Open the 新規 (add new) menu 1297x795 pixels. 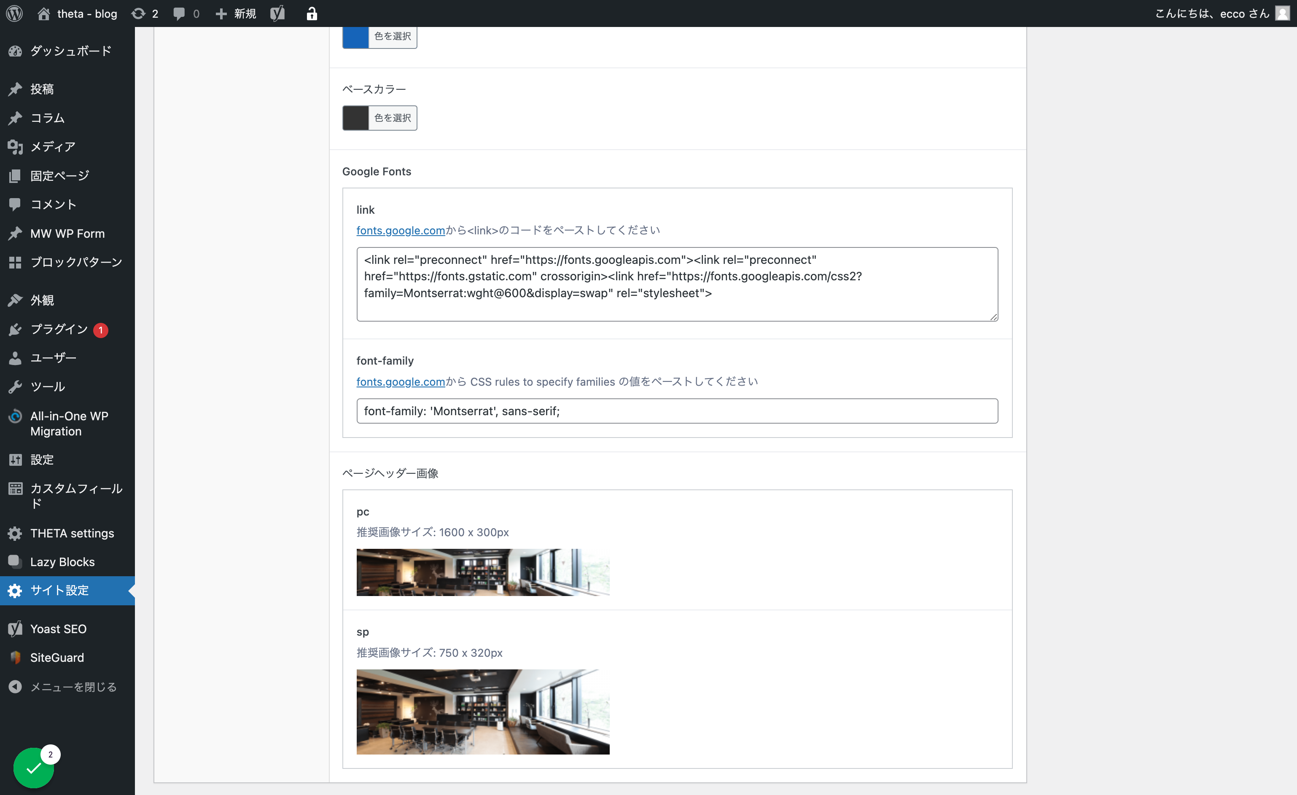coord(235,13)
